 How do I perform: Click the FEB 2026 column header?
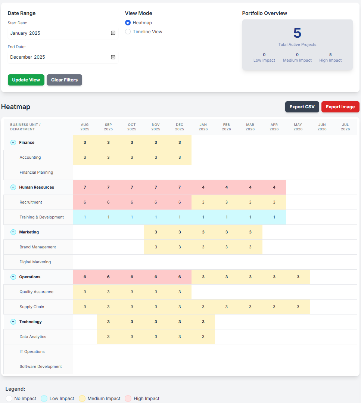(227, 127)
